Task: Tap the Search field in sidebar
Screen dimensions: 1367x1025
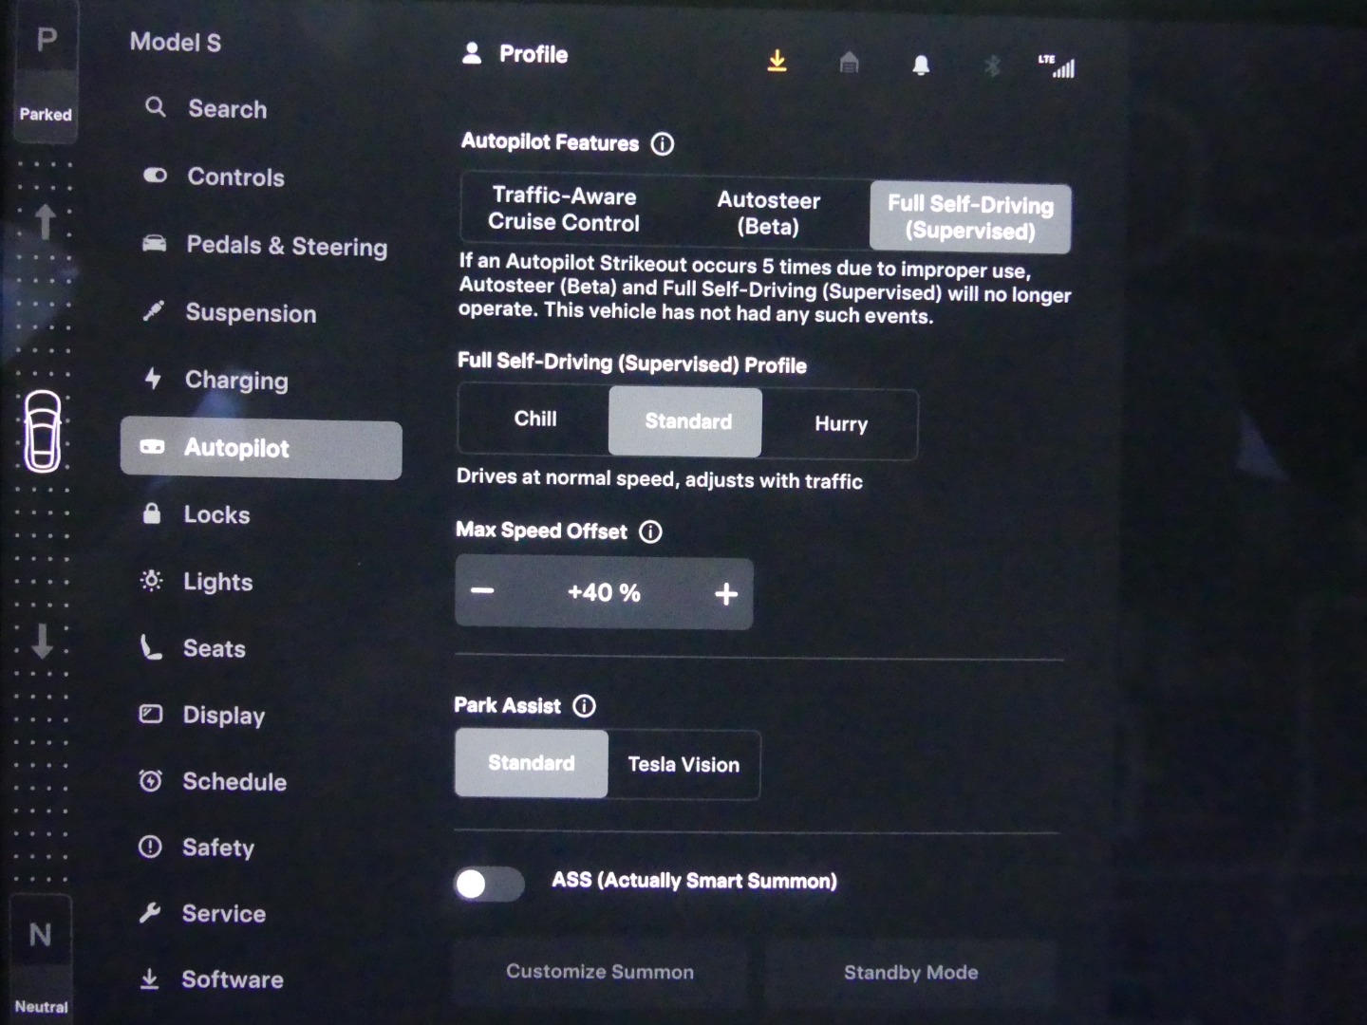Action: click(x=227, y=109)
